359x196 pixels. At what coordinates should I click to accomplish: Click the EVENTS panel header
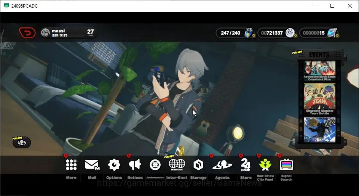tap(319, 55)
